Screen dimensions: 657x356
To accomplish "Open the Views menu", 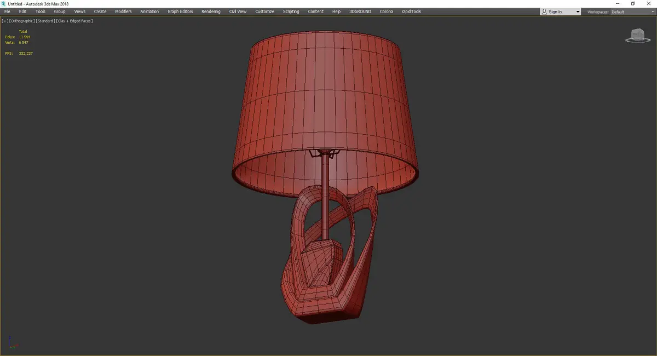I will pos(80,12).
